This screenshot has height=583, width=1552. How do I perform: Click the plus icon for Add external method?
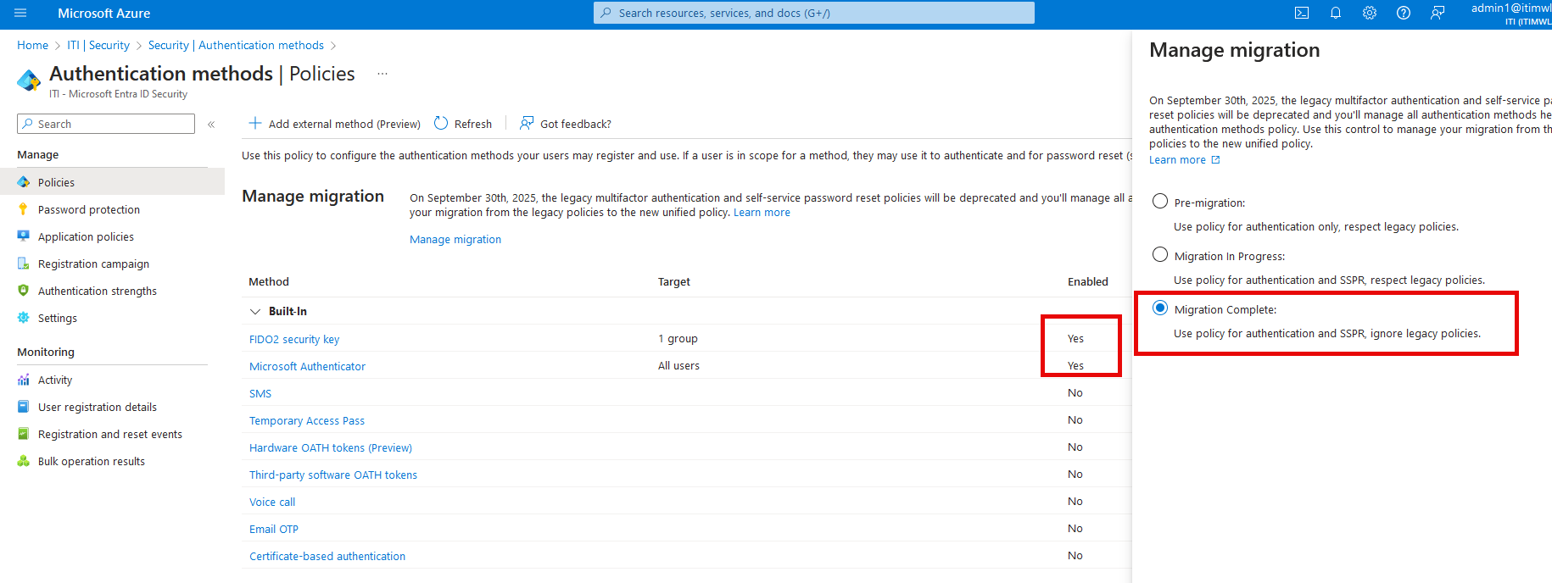255,124
